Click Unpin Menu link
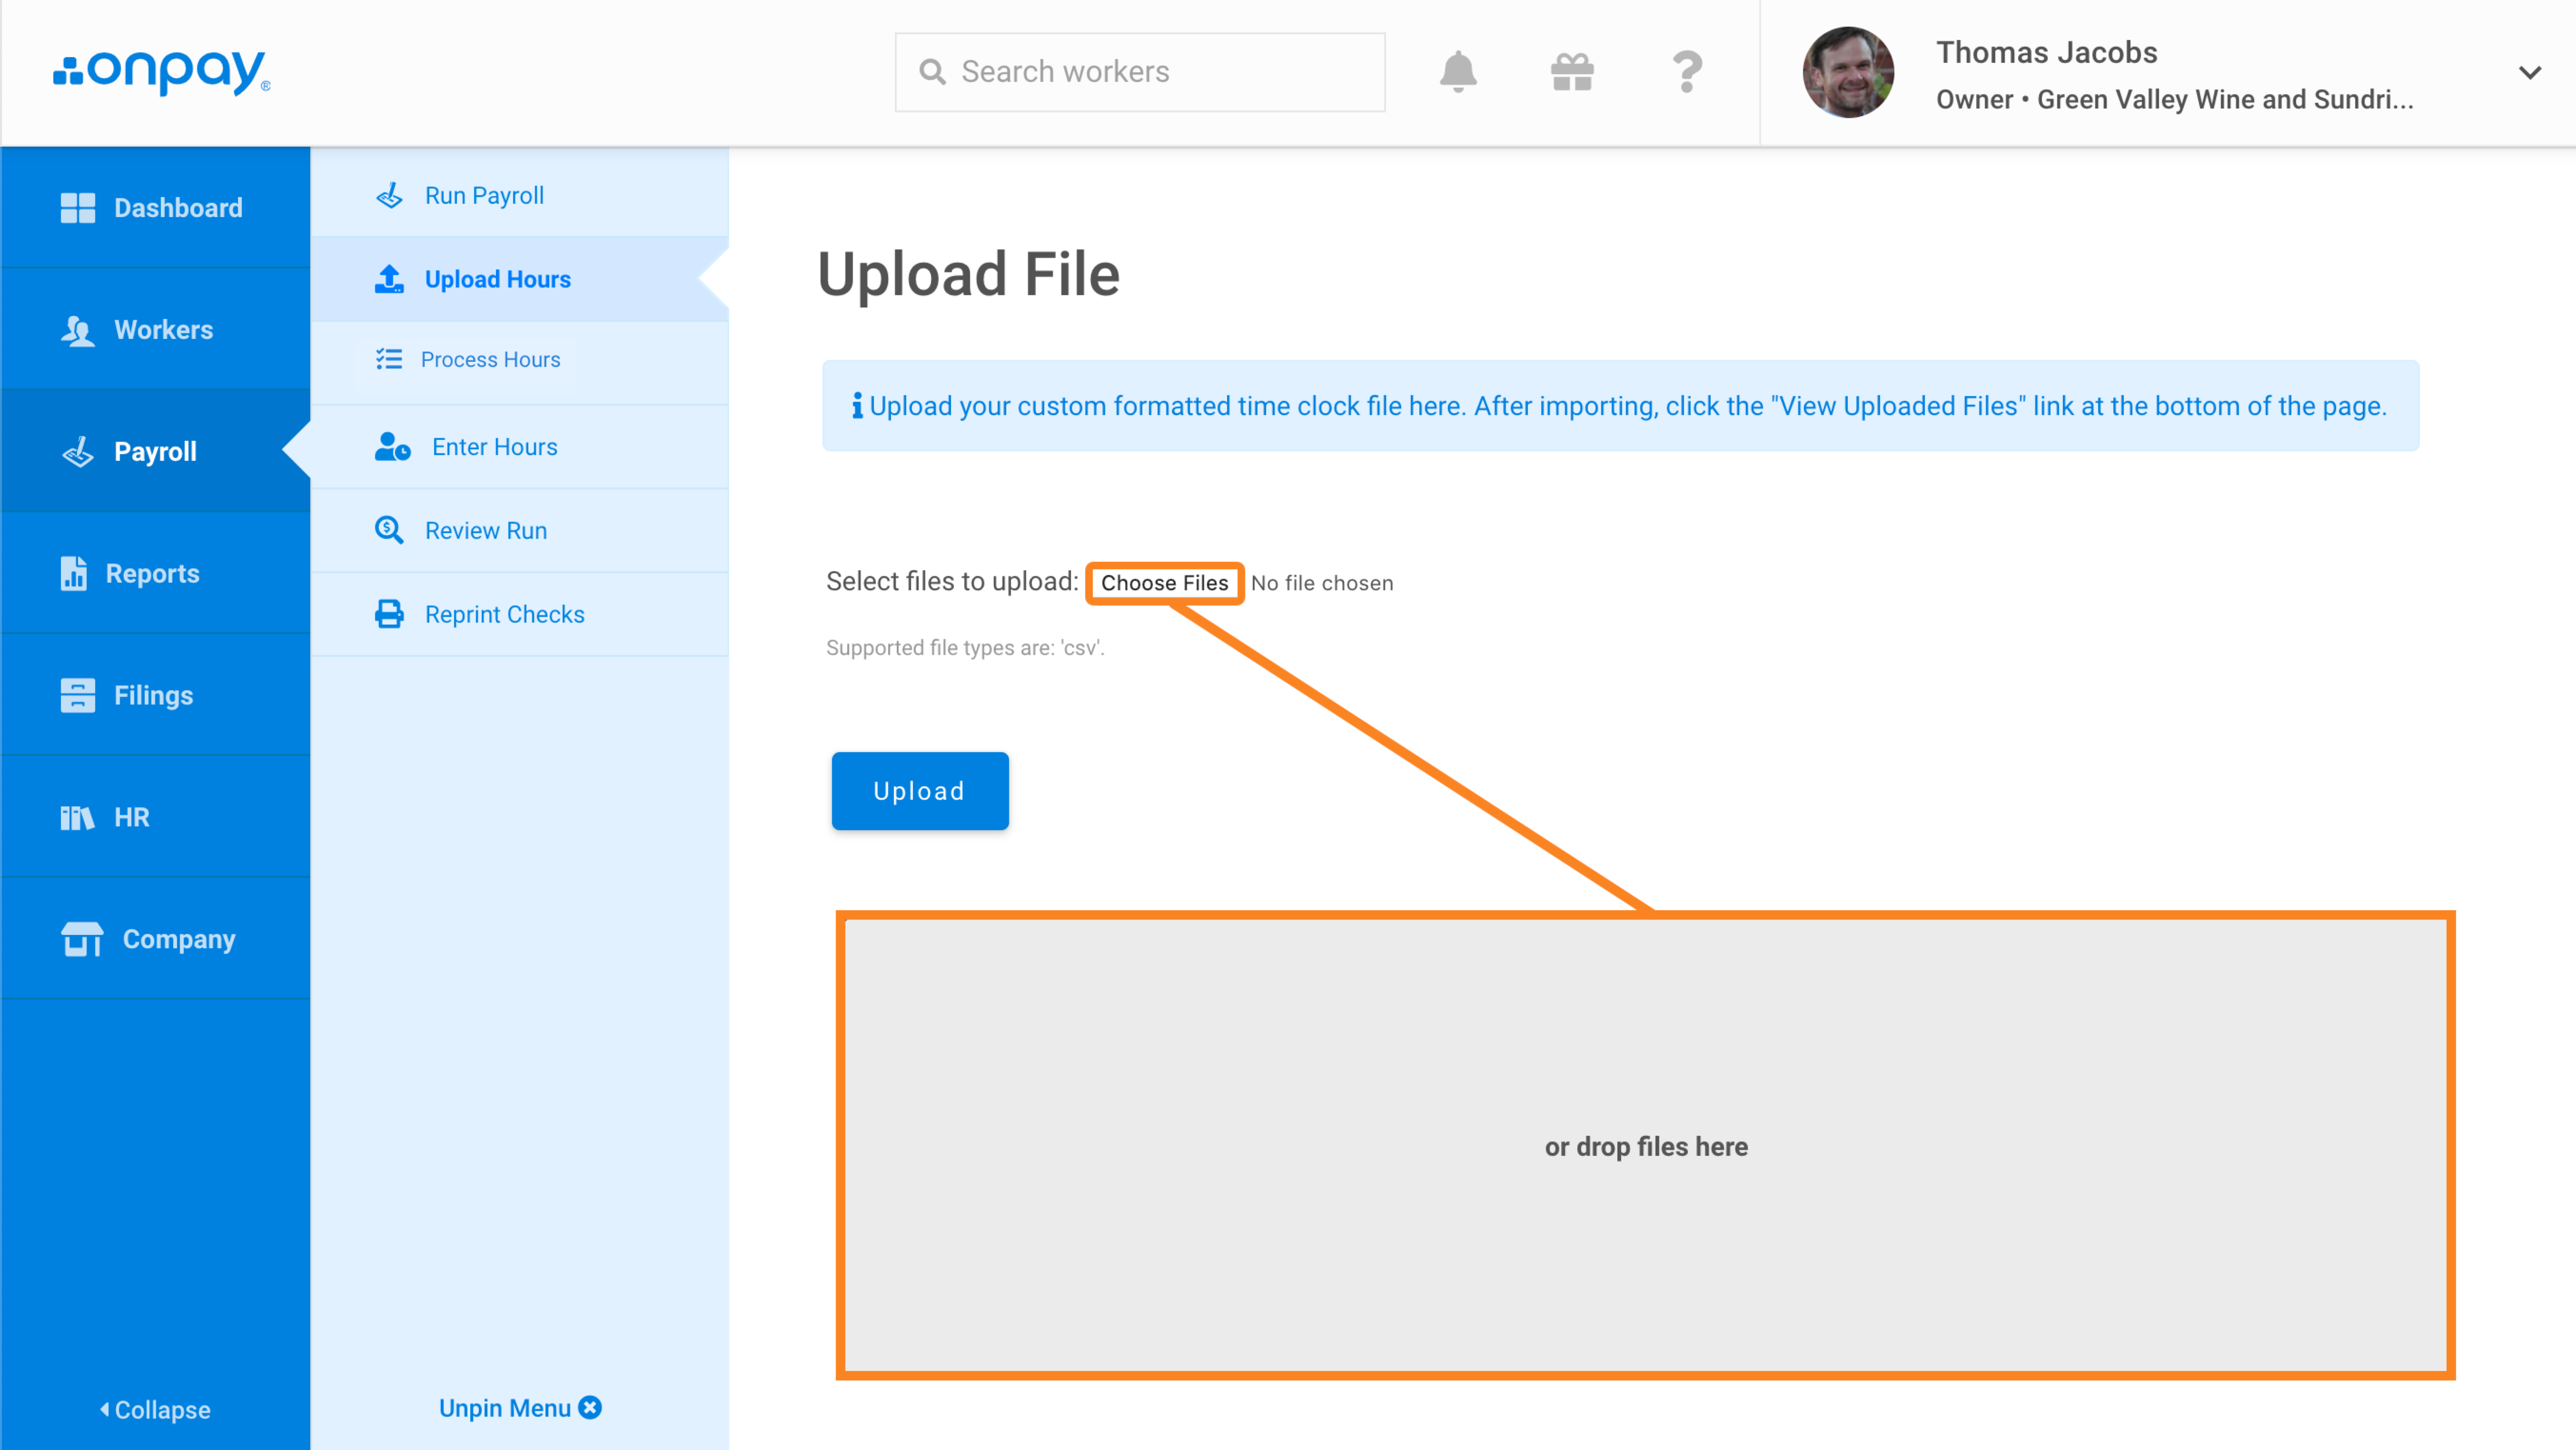The height and width of the screenshot is (1450, 2576). tap(505, 1408)
